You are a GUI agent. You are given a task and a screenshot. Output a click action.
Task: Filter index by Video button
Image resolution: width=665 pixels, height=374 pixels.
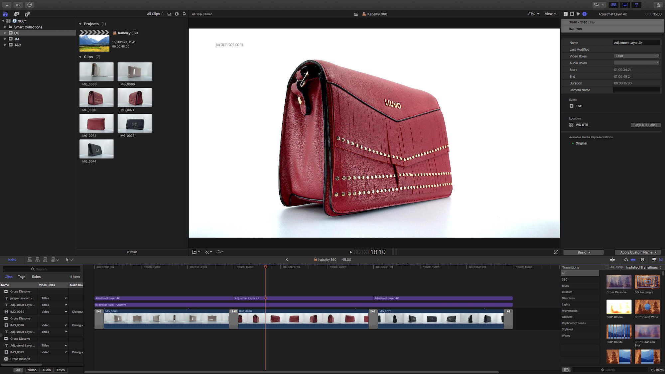point(32,370)
